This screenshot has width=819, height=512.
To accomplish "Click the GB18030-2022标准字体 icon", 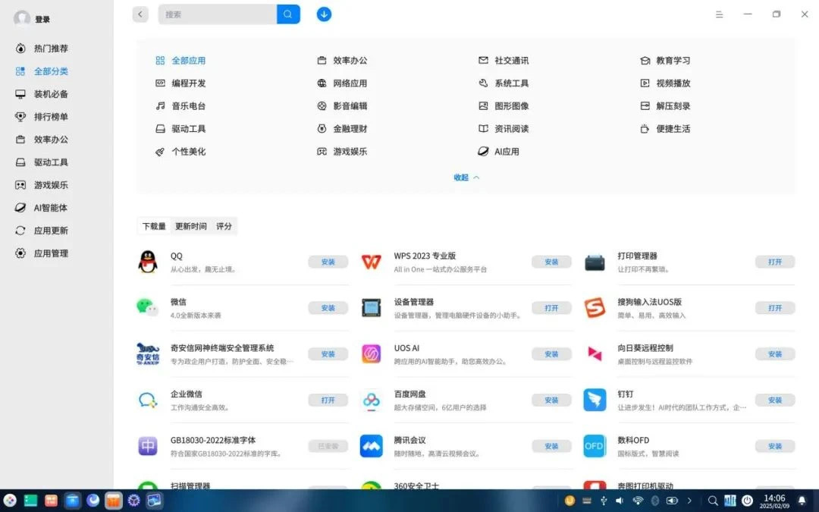I will point(148,446).
